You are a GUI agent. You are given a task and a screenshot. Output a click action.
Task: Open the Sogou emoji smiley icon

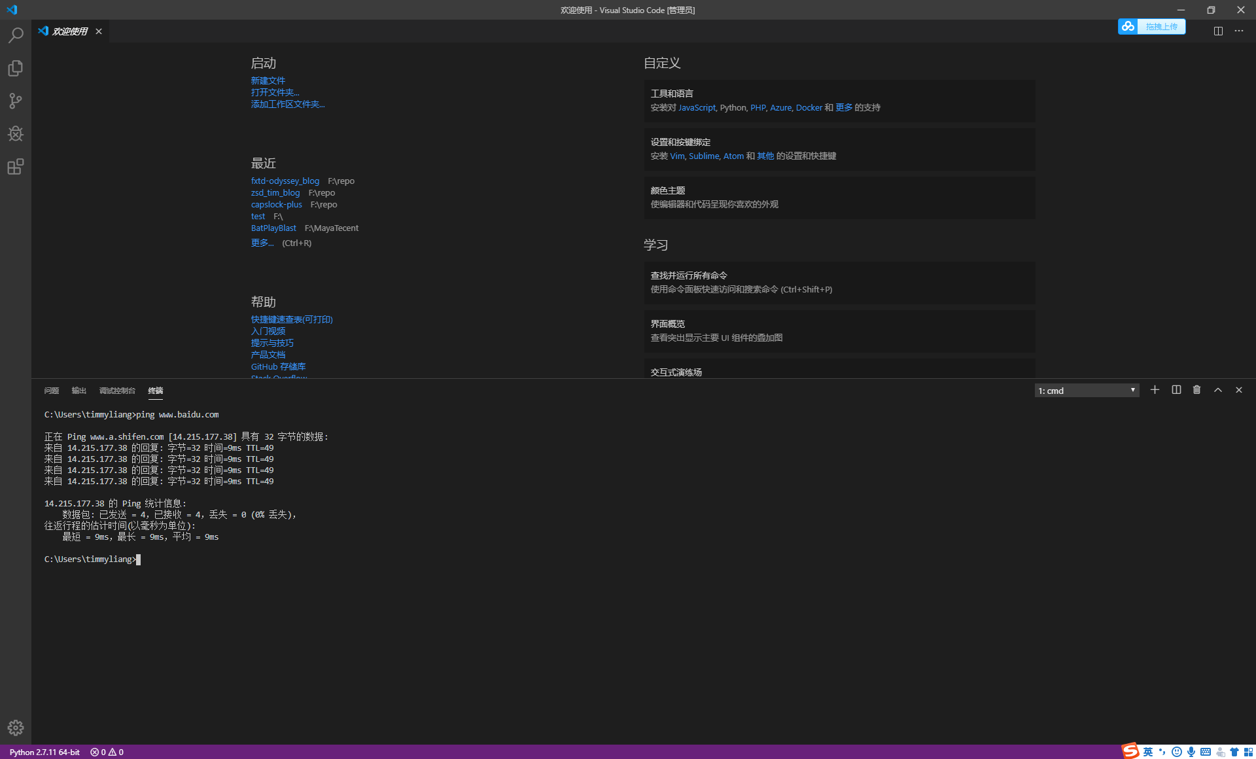1176,752
